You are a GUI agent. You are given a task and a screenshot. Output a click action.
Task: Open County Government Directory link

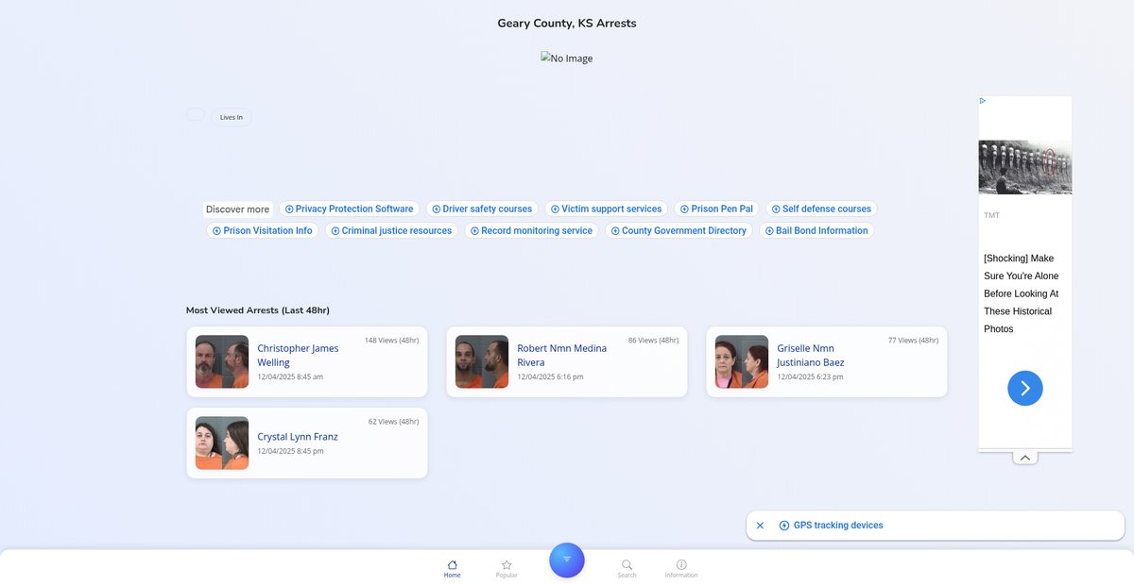click(679, 230)
